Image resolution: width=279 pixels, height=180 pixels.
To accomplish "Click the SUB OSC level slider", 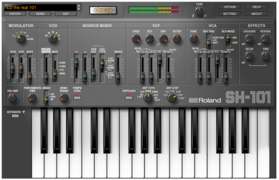I will coord(93,68).
